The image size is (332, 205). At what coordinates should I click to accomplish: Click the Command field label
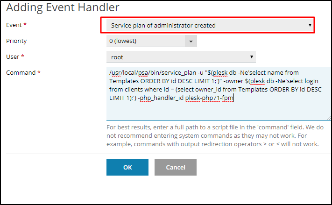21,72
